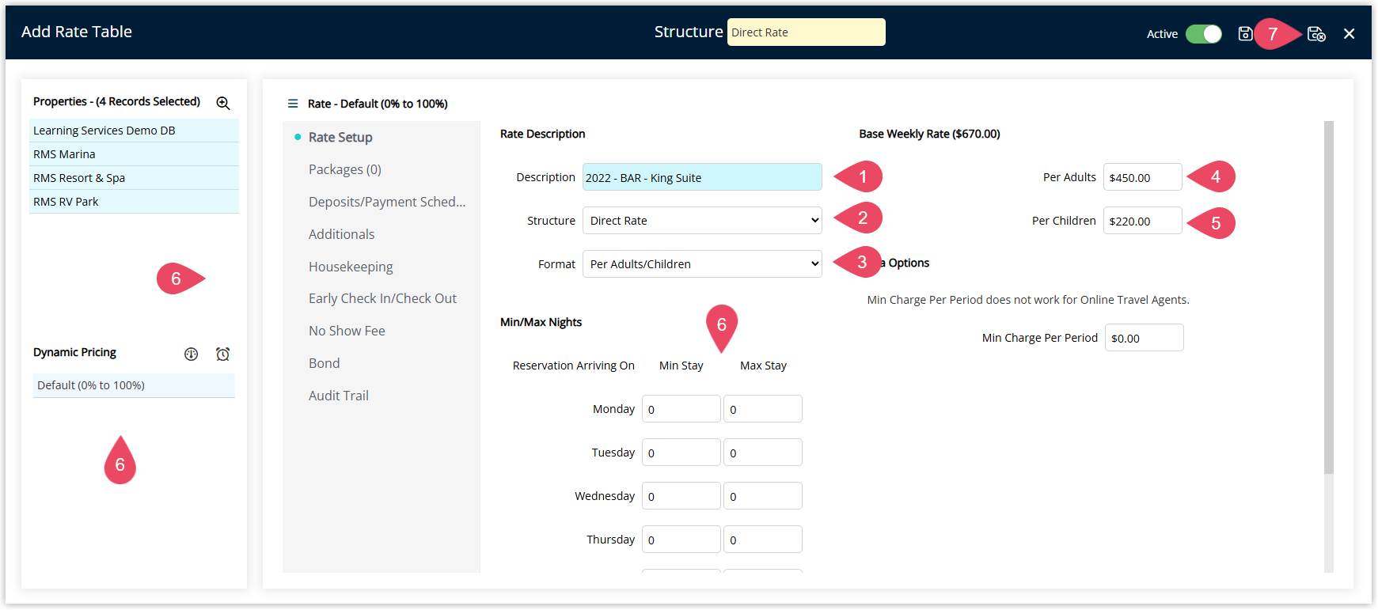Open the Audit Trail tab

[x=339, y=396]
